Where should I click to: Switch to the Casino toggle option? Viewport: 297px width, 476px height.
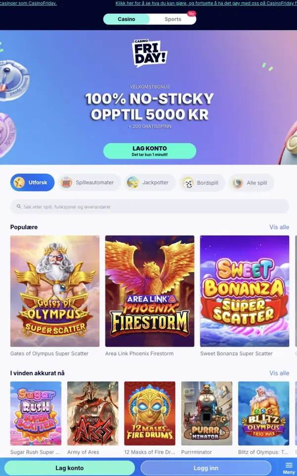tap(127, 19)
